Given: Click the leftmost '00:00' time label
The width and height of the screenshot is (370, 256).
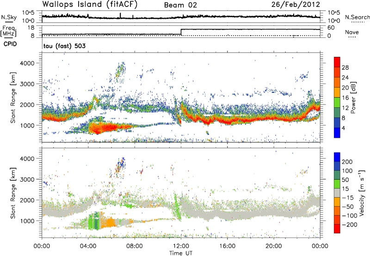Looking at the screenshot, I should [42, 246].
